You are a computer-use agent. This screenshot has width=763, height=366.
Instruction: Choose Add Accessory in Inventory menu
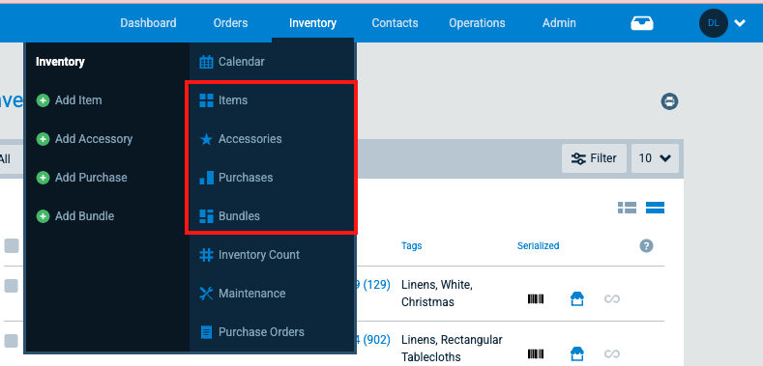coord(94,139)
